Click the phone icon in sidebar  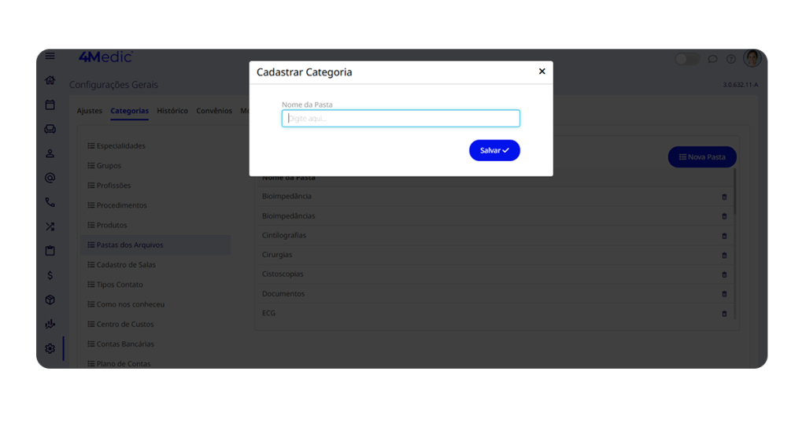[50, 202]
